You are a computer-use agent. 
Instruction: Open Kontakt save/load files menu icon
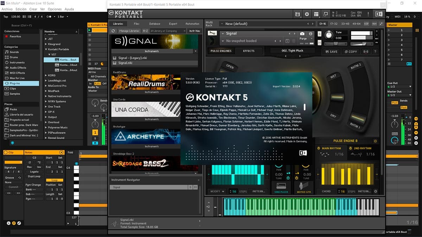[298, 14]
